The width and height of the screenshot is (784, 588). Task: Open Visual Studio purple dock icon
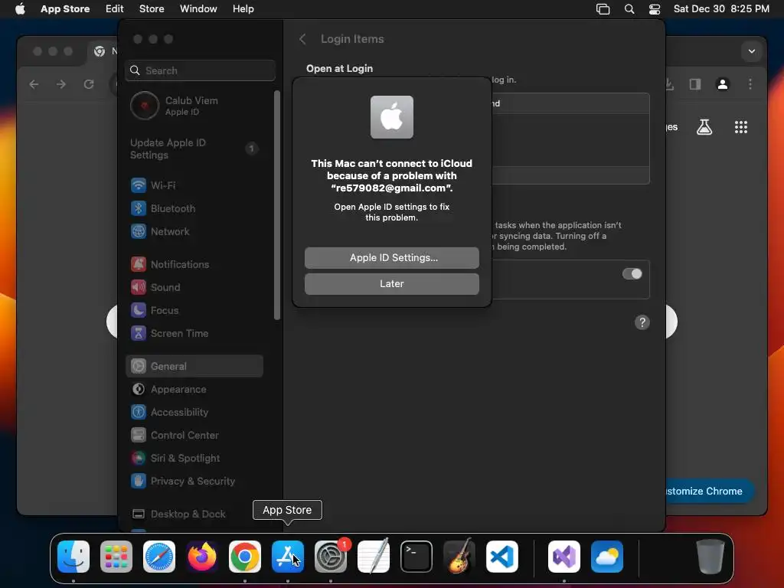pos(564,557)
